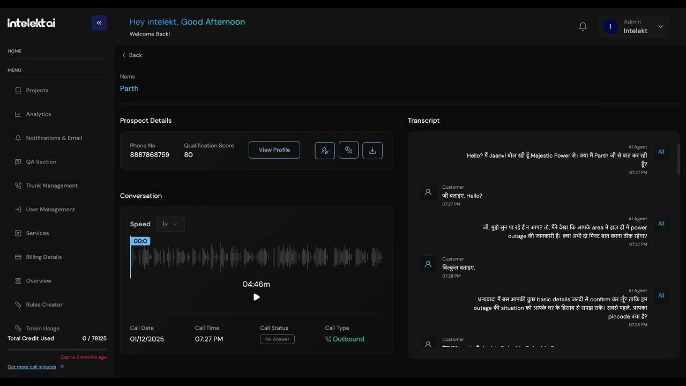The width and height of the screenshot is (686, 386).
Task: Open QA Section menu item
Action: pyautogui.click(x=41, y=162)
